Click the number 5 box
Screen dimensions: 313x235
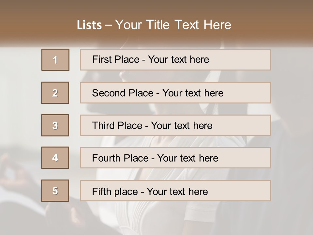pyautogui.click(x=55, y=191)
